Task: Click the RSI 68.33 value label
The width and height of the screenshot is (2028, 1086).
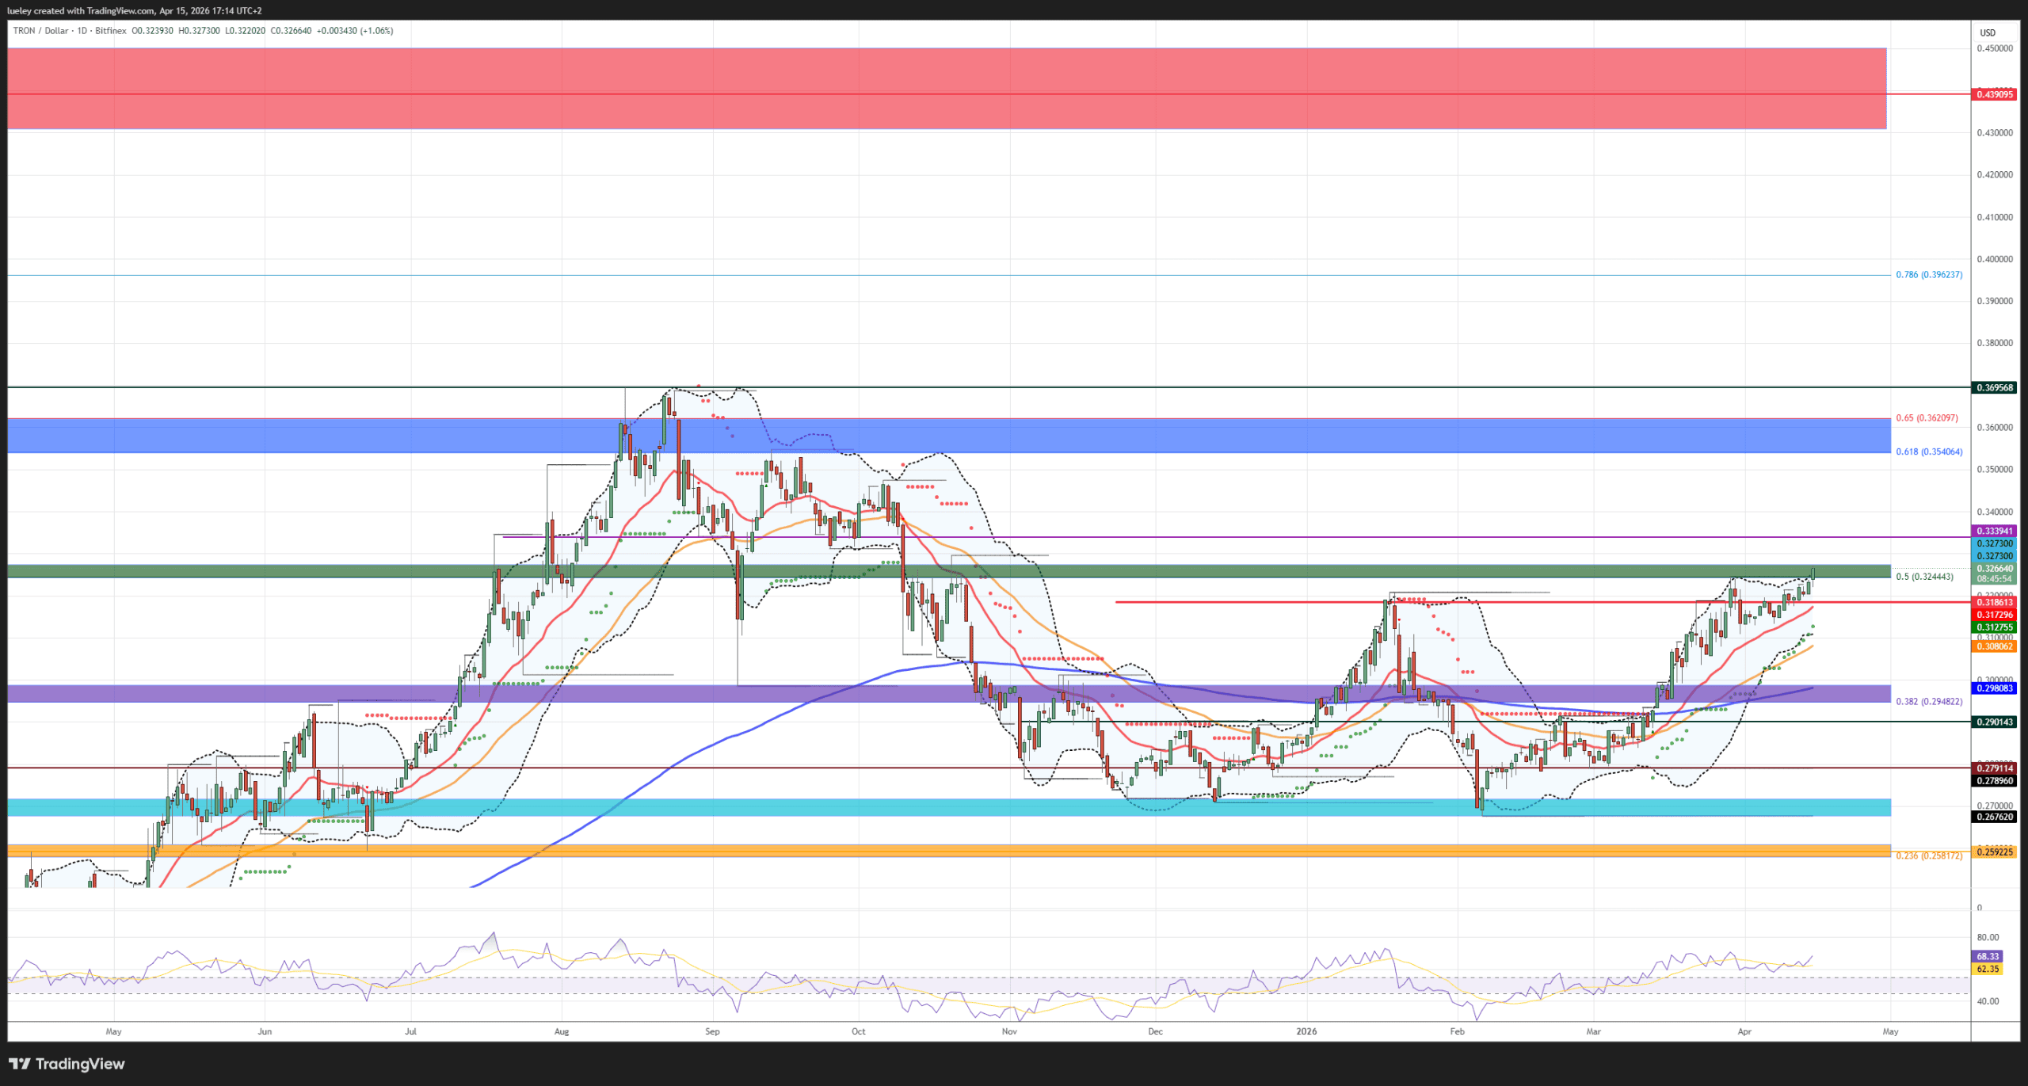Action: point(1988,956)
